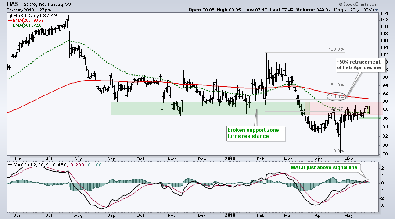Screen dimensions: 395x219
Task: Click the MACD signal value 0.288
Action: pyautogui.click(x=76, y=165)
